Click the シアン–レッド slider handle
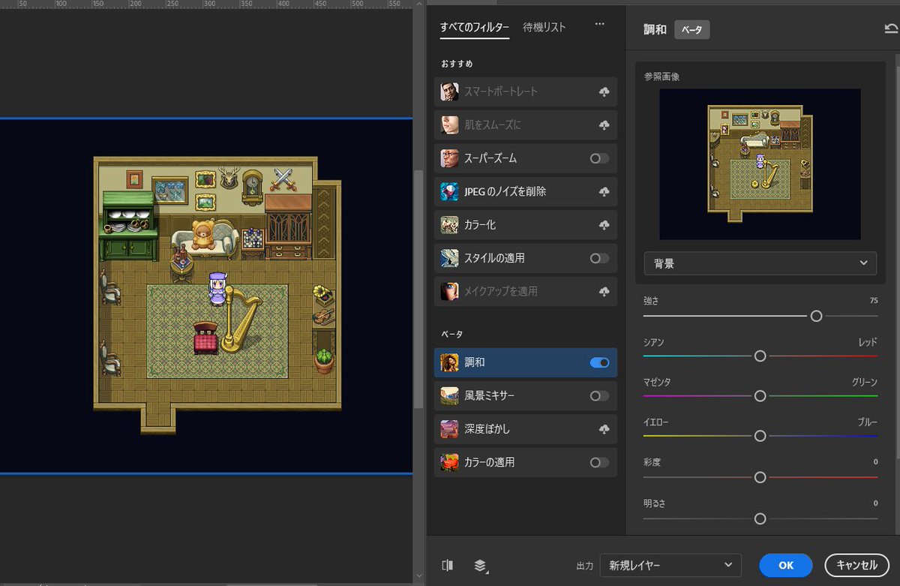Image resolution: width=900 pixels, height=586 pixels. click(760, 356)
